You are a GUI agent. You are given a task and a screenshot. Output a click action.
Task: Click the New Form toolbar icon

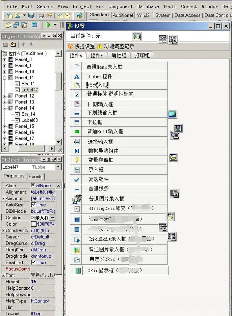point(35,25)
